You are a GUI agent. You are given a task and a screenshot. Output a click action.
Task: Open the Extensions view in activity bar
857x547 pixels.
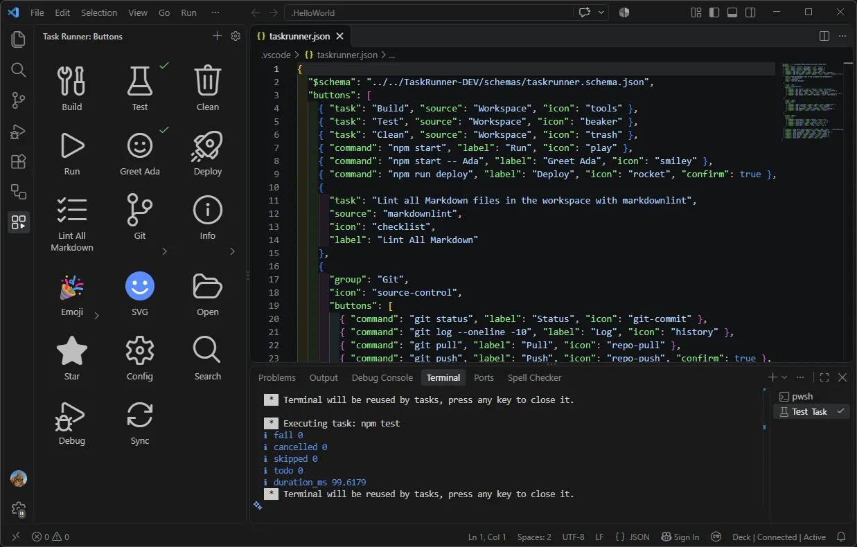pyautogui.click(x=19, y=161)
